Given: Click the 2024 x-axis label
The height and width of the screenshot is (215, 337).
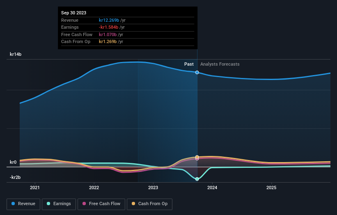Looking at the screenshot, I should (212, 188).
